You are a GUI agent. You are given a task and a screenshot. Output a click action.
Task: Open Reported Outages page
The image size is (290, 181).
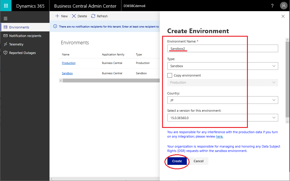[x=25, y=53]
